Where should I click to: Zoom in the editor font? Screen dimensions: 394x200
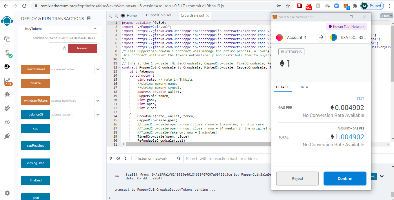click(x=116, y=16)
